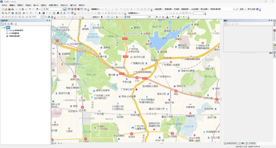Switch to List By Source view
276x148 pixels.
[5, 24]
